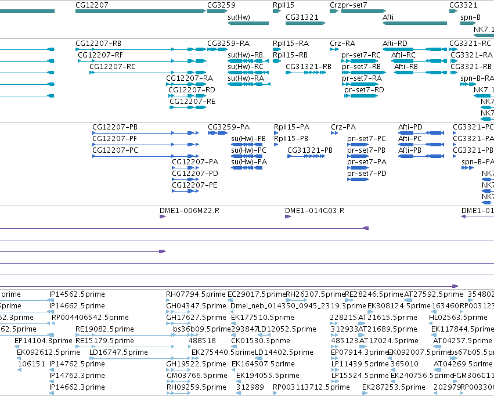The image size is (494, 396).
Task: Open the RpII15 gene label
Action: [283, 5]
